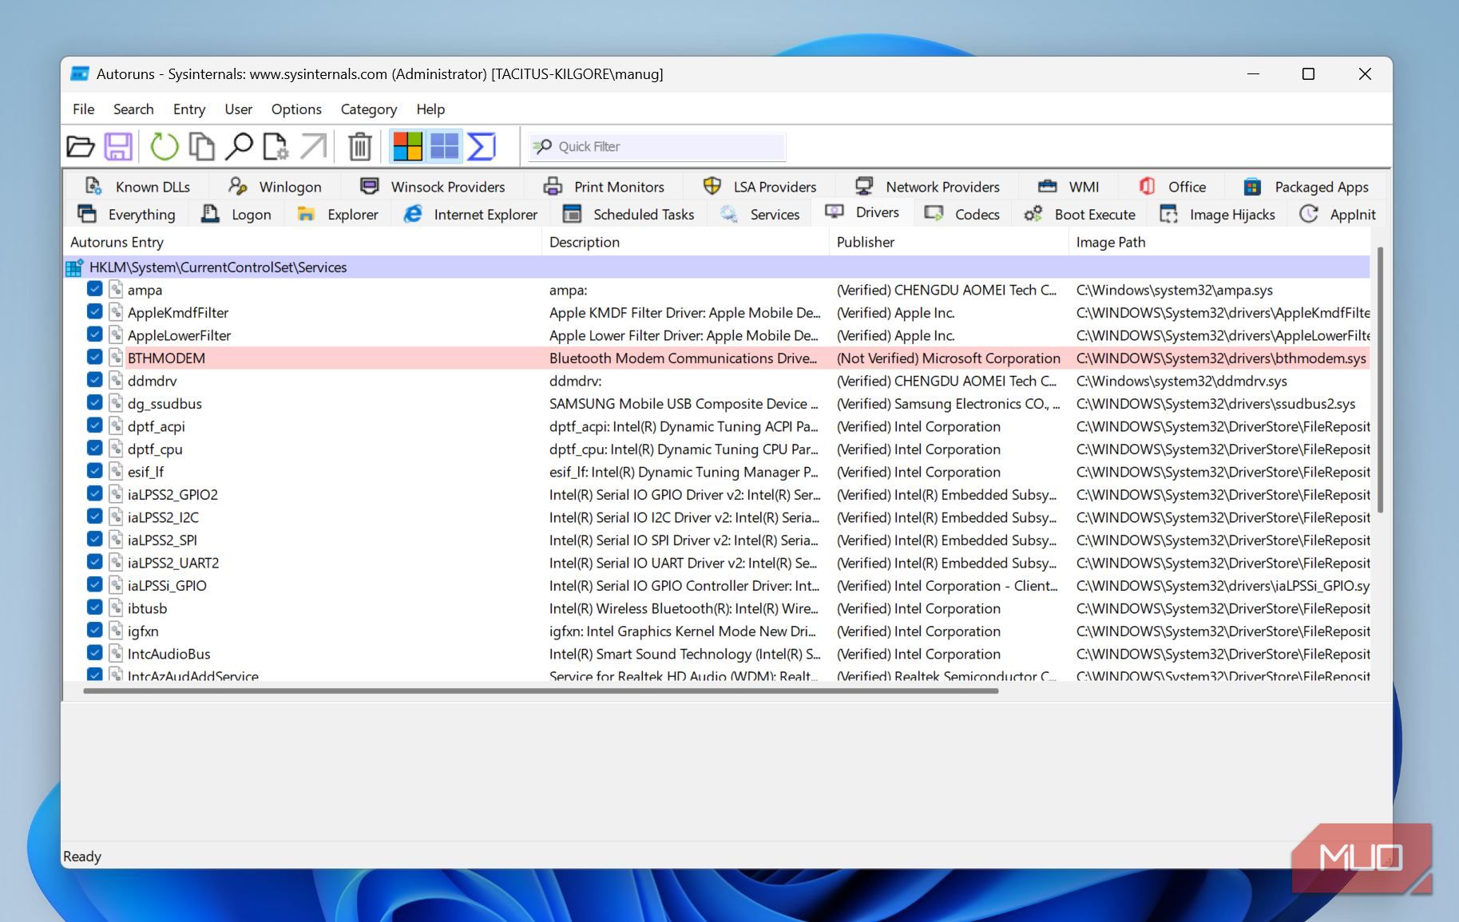Open the User menu

pyautogui.click(x=238, y=109)
